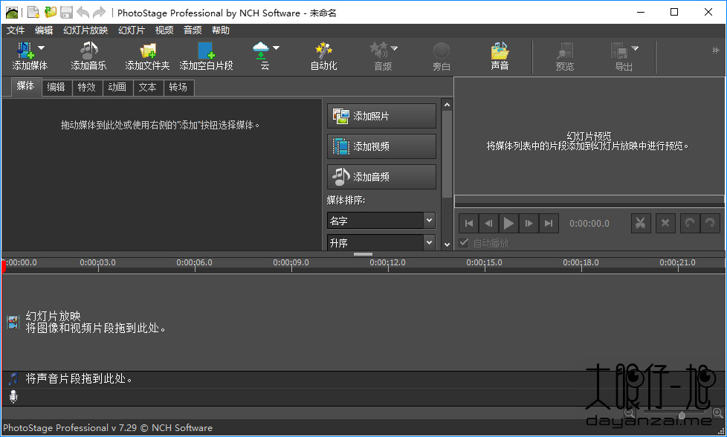727x437 pixels.
Task: Click the media panel scrollbar down arrow
Action: coord(447,245)
